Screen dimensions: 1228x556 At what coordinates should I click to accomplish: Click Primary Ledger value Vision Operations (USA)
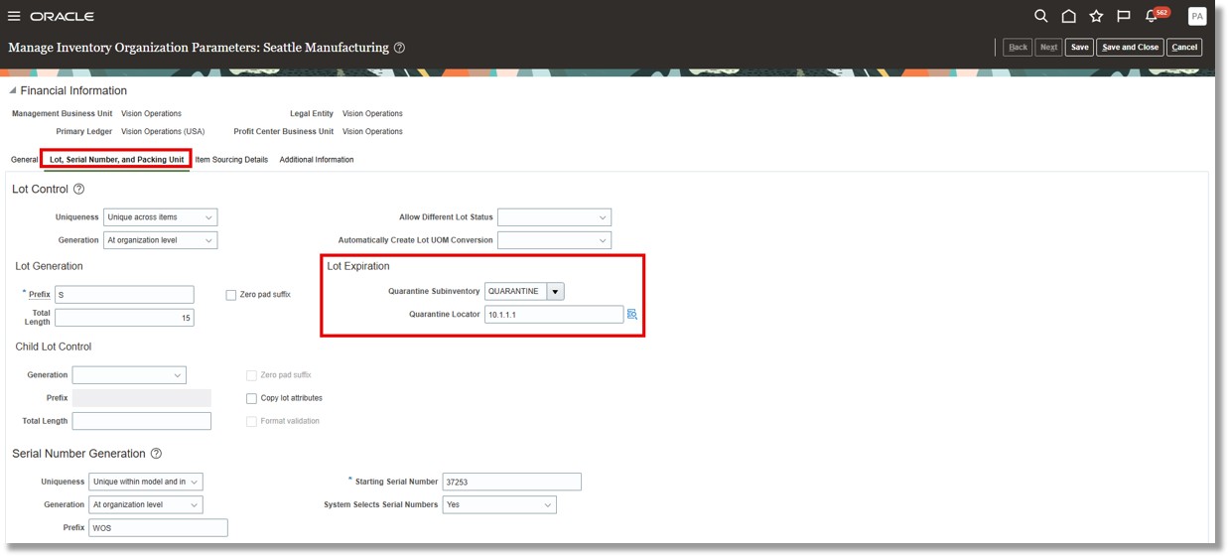pos(163,131)
